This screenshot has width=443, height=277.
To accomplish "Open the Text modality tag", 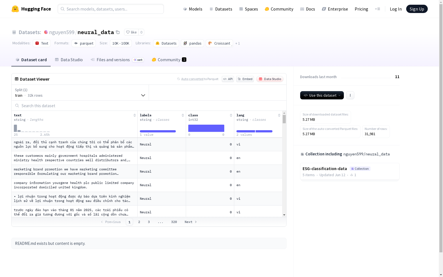I will coord(42,43).
